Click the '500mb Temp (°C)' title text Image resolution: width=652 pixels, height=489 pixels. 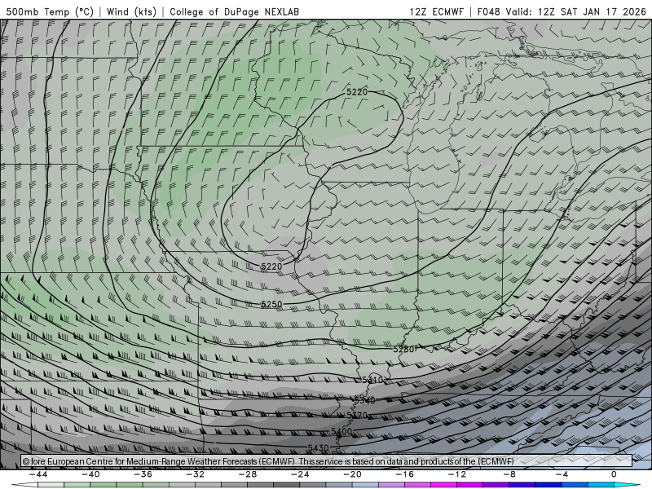coord(50,11)
